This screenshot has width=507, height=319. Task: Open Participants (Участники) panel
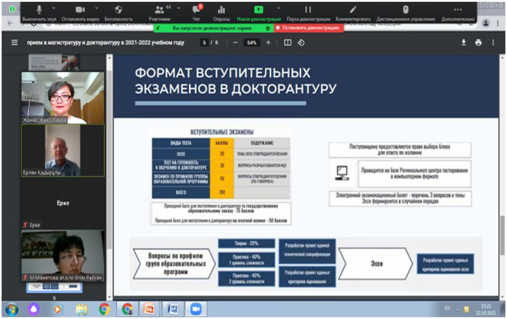(x=159, y=10)
